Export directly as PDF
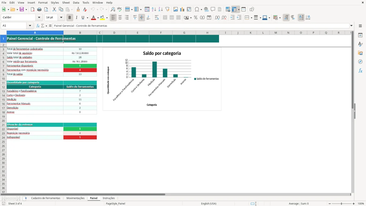Screen dimensions: 366x206 [33, 9]
